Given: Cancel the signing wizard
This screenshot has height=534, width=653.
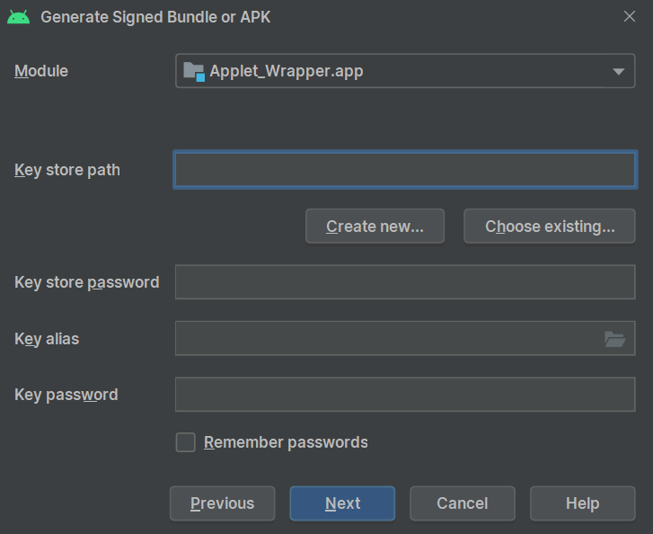Looking at the screenshot, I should 463,503.
